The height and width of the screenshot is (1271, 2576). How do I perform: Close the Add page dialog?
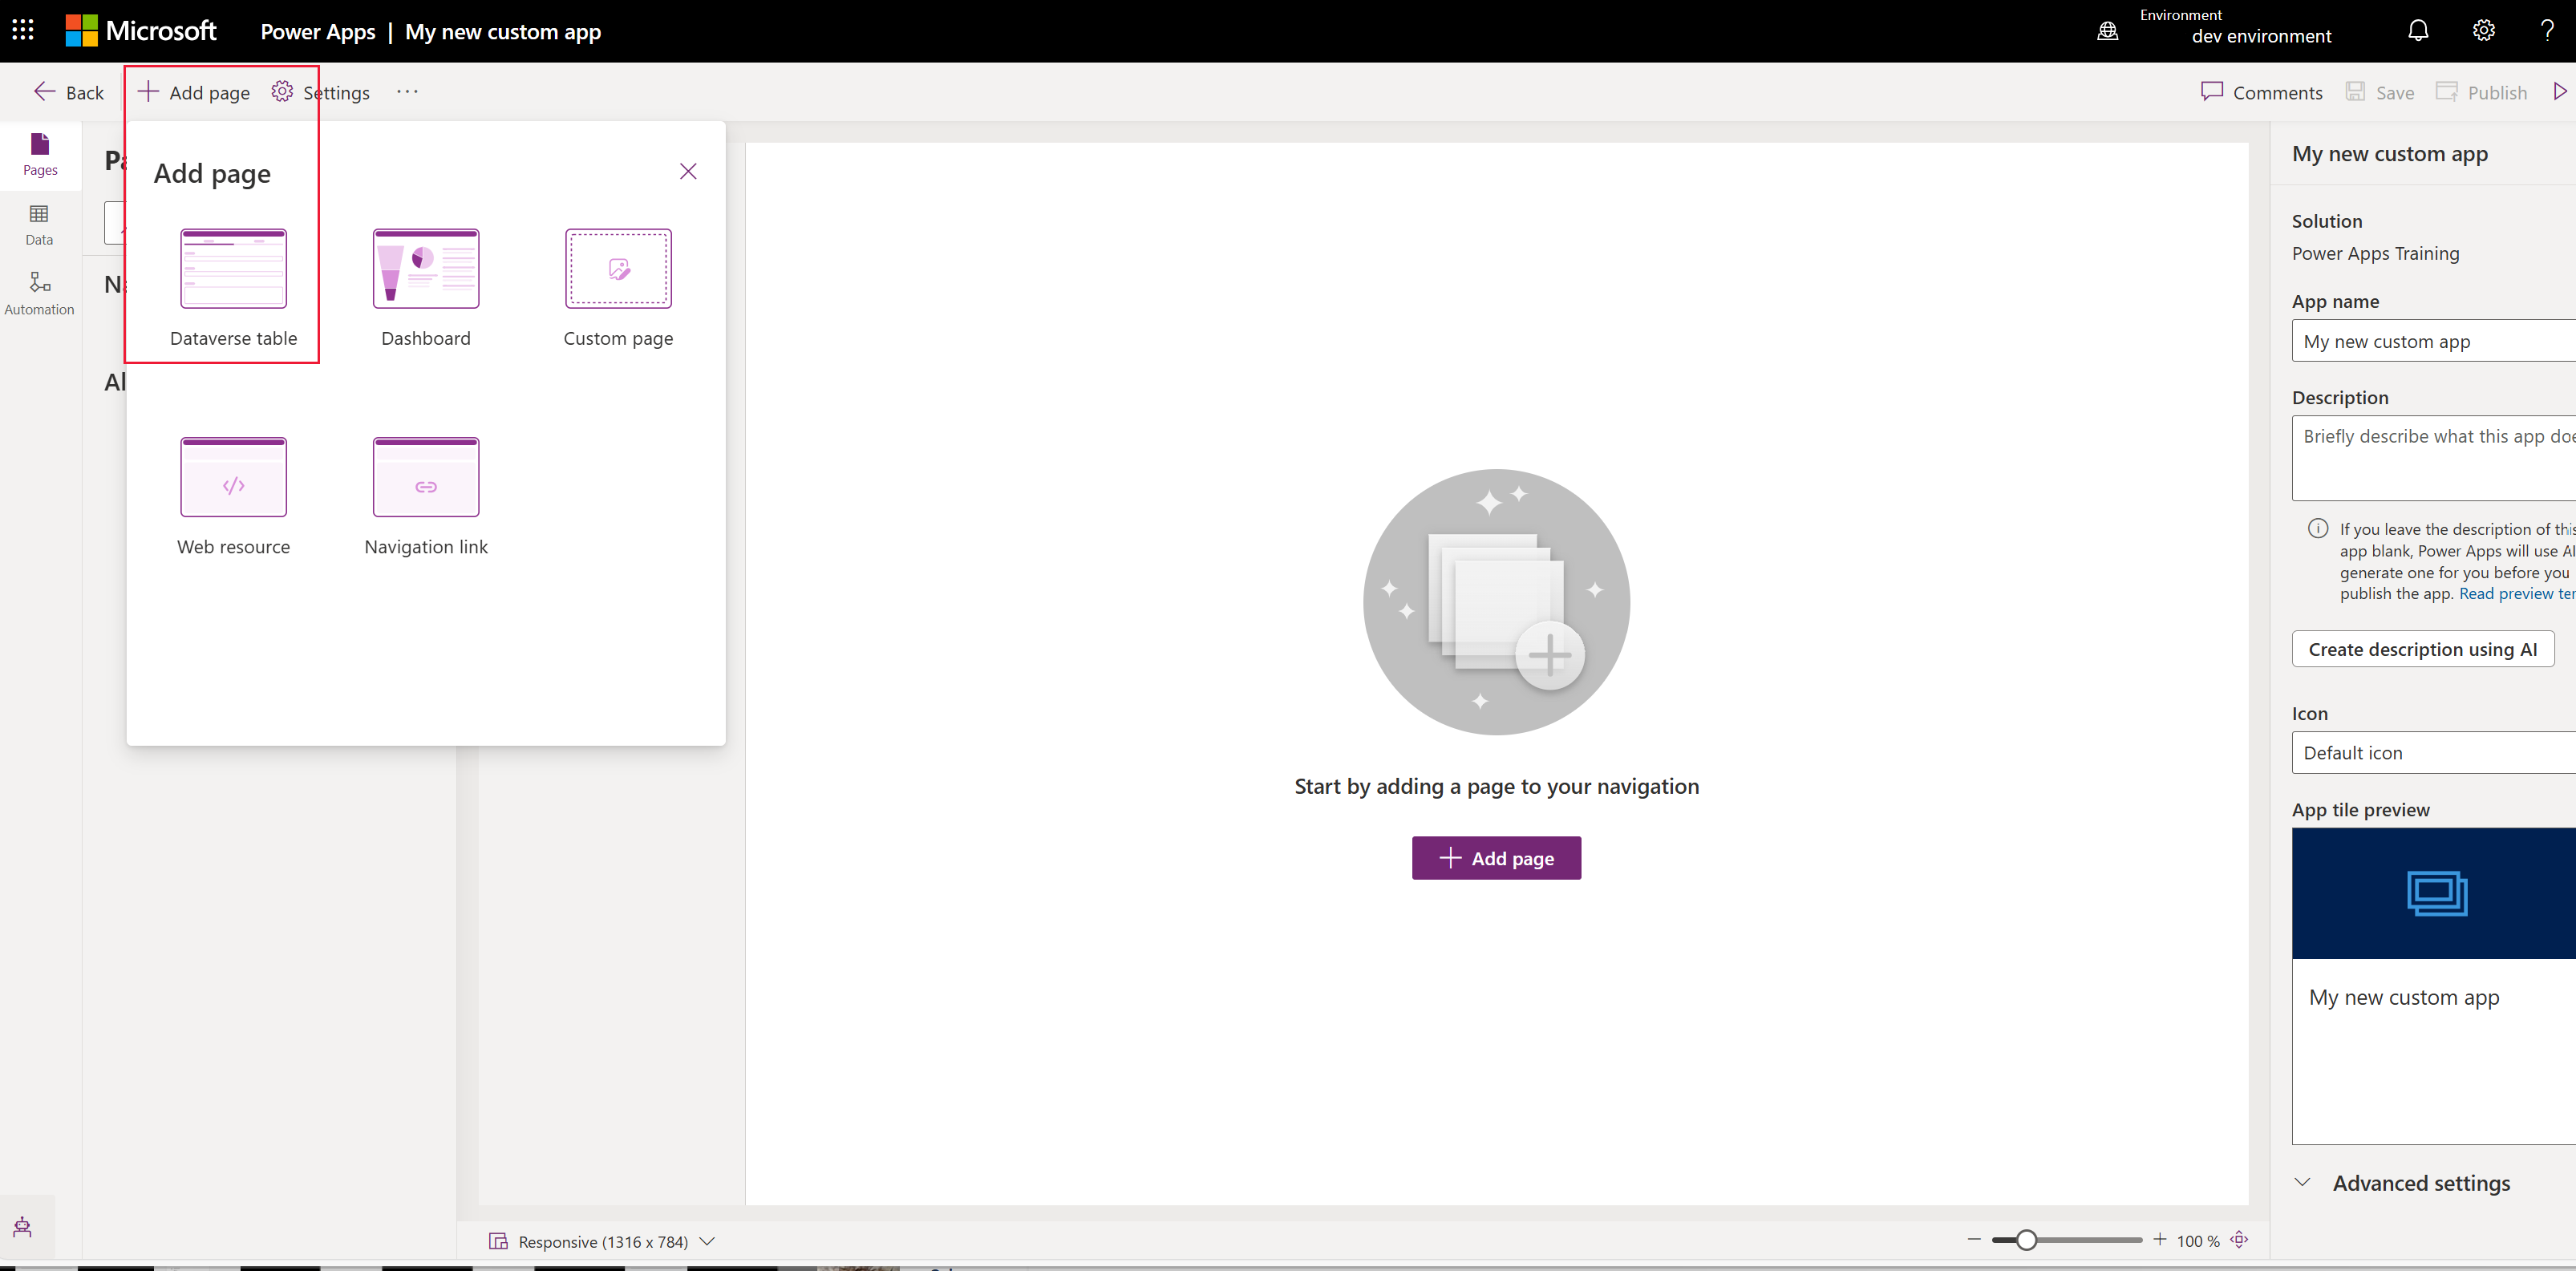click(688, 171)
